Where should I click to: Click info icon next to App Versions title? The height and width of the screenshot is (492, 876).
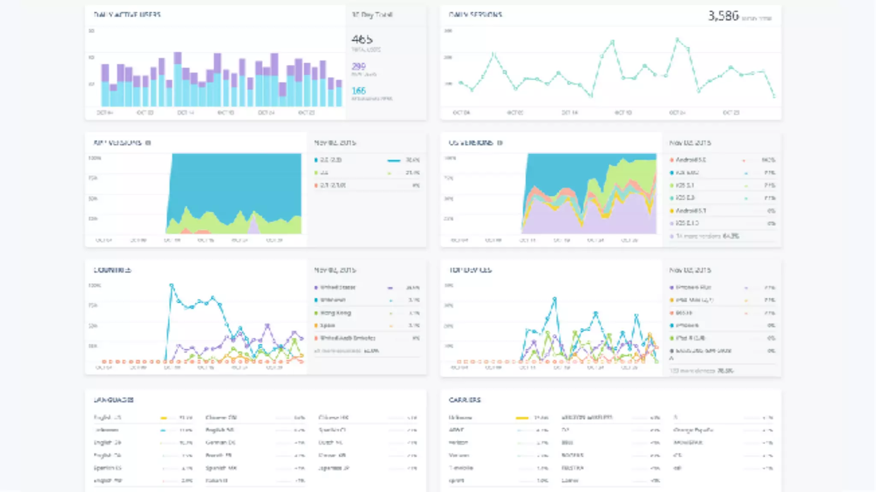(148, 143)
